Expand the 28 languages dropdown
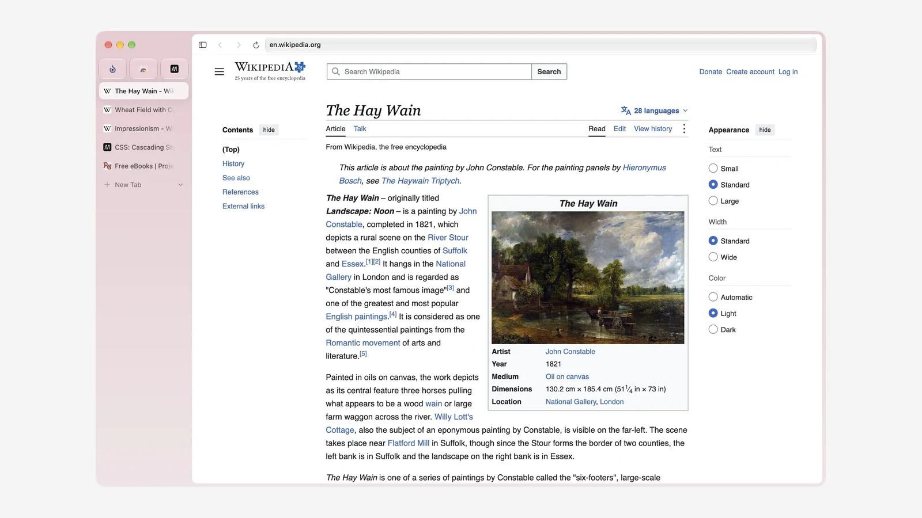922x518 pixels. click(x=655, y=111)
